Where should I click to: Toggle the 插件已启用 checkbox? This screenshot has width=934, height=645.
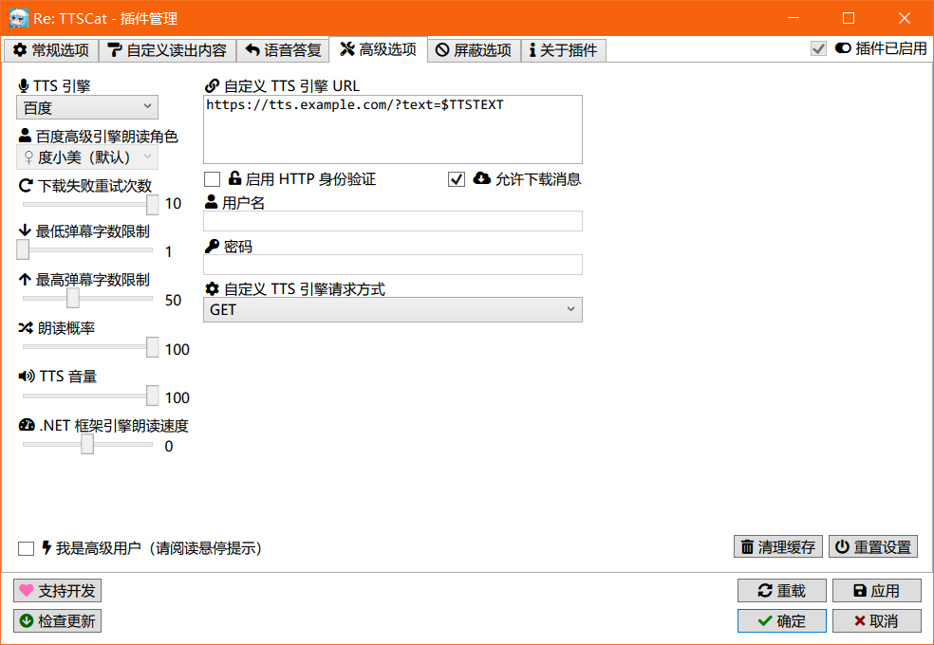[818, 48]
